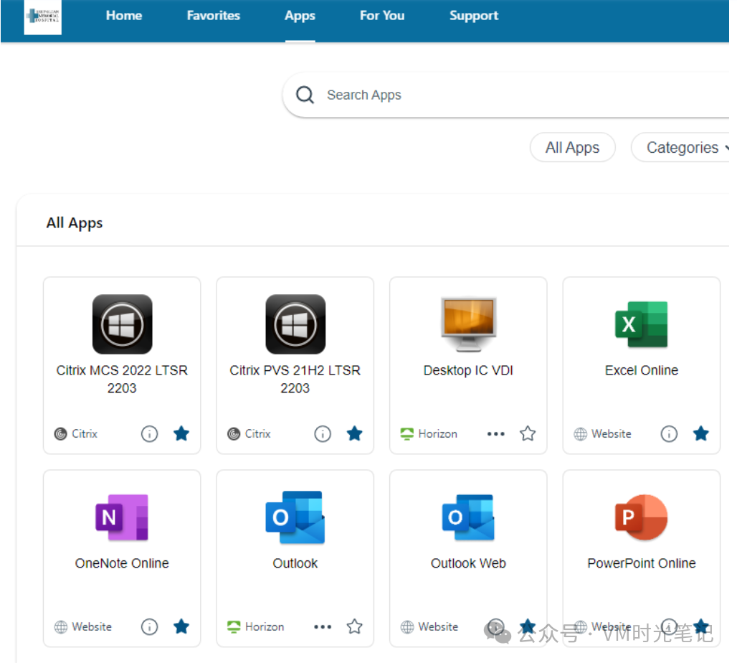The image size is (737, 663).
Task: Open the Desktop IC VDI monitor icon
Action: click(x=469, y=324)
